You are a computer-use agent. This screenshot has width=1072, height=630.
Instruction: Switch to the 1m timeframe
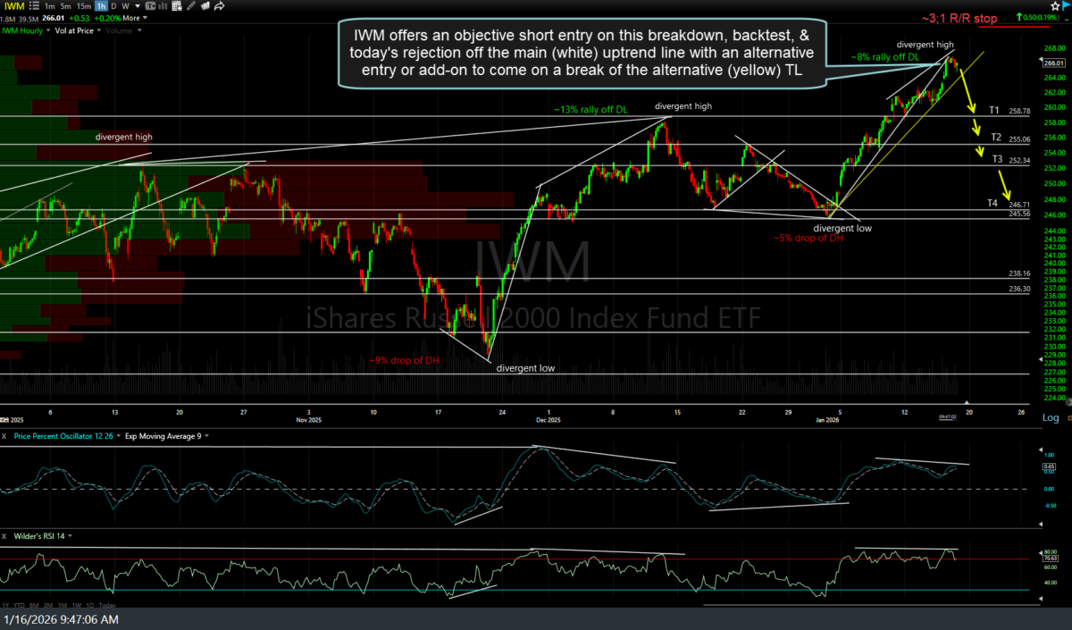tap(52, 7)
